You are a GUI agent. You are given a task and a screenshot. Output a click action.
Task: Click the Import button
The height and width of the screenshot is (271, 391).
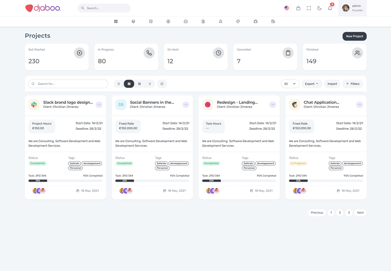[x=332, y=84]
